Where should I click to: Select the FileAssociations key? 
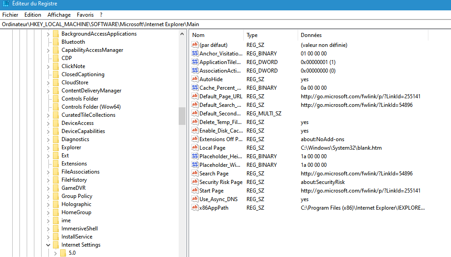coord(80,171)
